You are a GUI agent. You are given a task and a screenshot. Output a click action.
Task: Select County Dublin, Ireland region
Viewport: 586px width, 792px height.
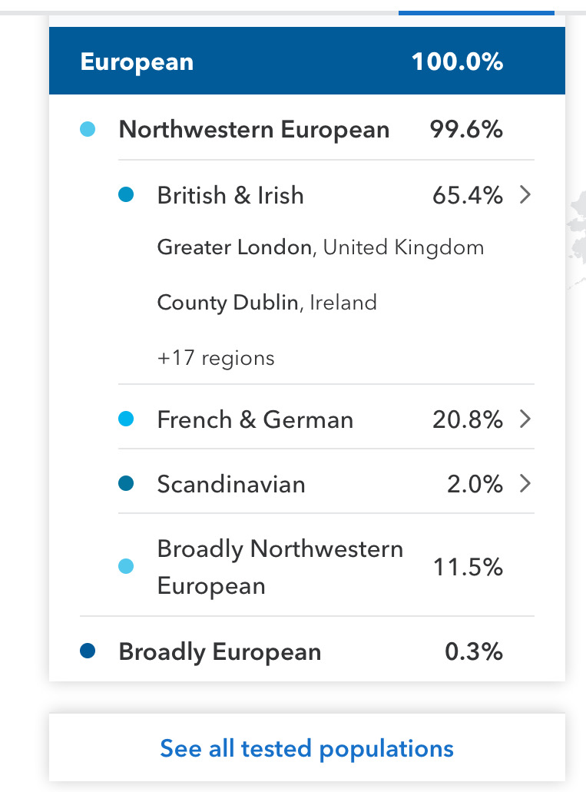267,303
